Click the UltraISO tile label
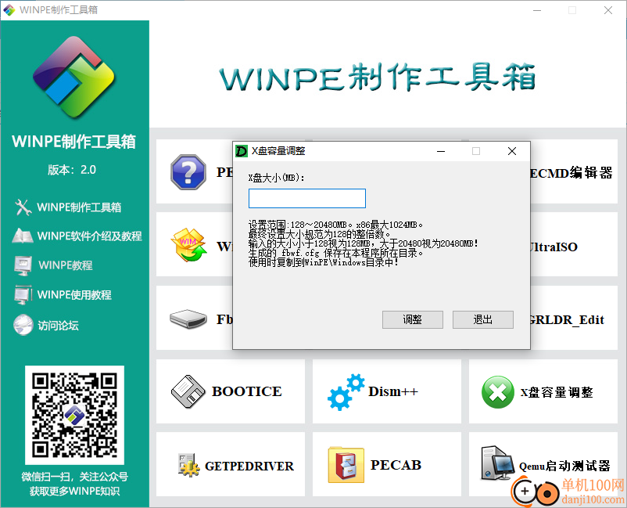 click(554, 247)
